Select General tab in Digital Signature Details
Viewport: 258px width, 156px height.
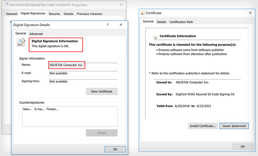pyautogui.click(x=21, y=33)
